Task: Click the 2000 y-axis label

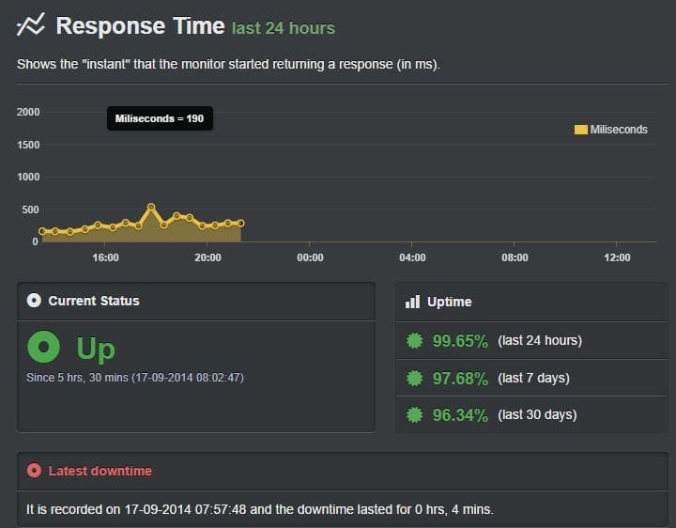Action: 28,112
